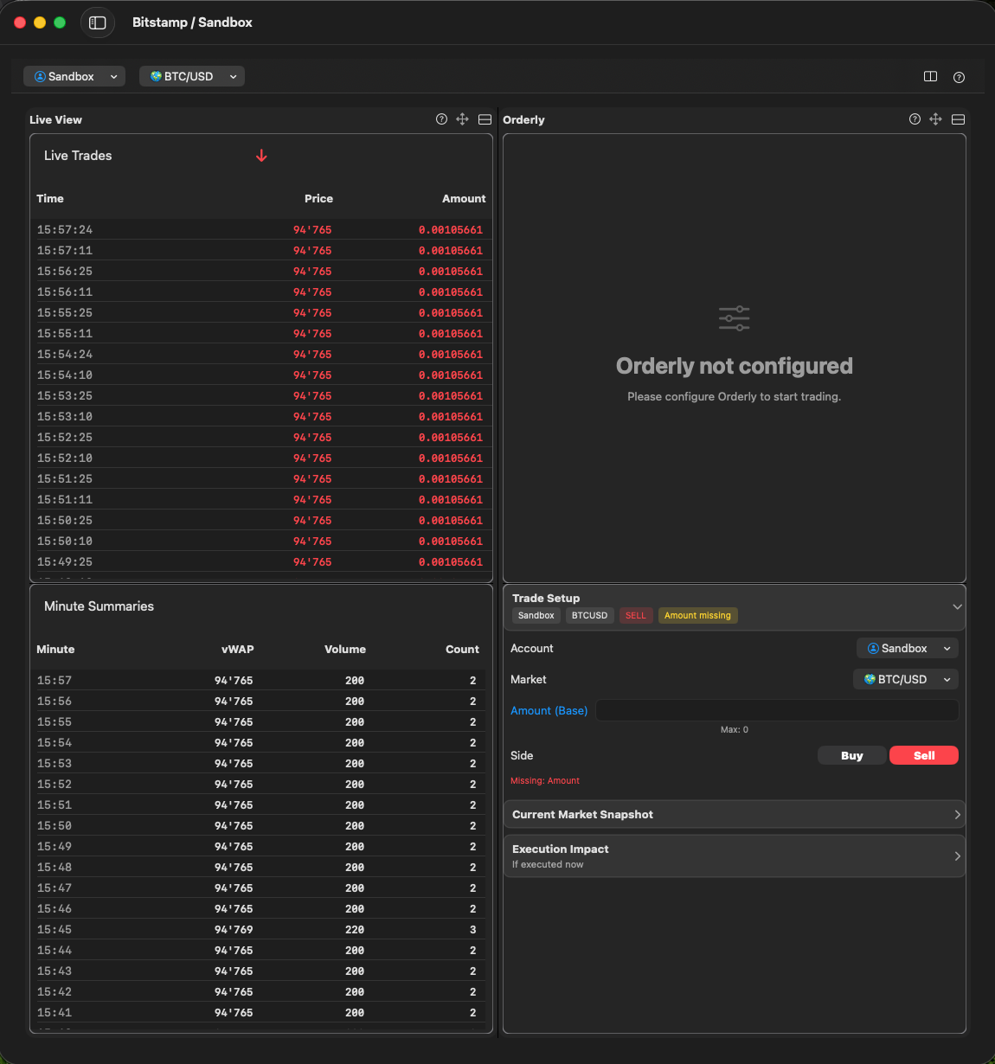Collapse the Trade Setup section

957,606
